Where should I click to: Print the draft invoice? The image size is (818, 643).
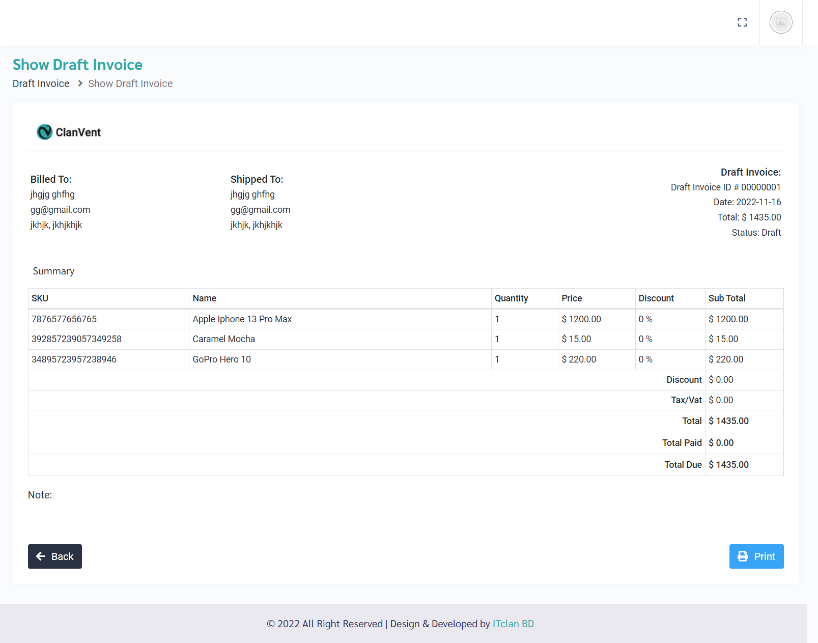[756, 556]
